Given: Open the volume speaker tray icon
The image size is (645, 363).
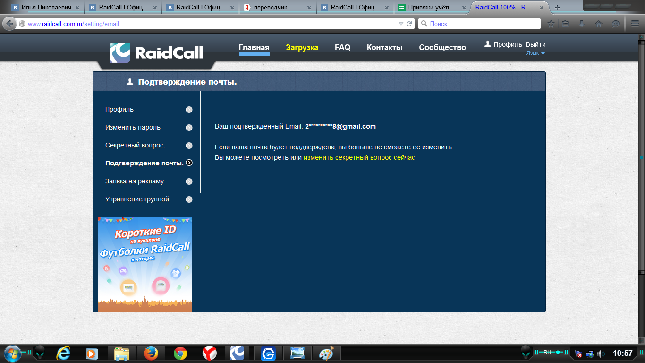Looking at the screenshot, I should (x=601, y=354).
